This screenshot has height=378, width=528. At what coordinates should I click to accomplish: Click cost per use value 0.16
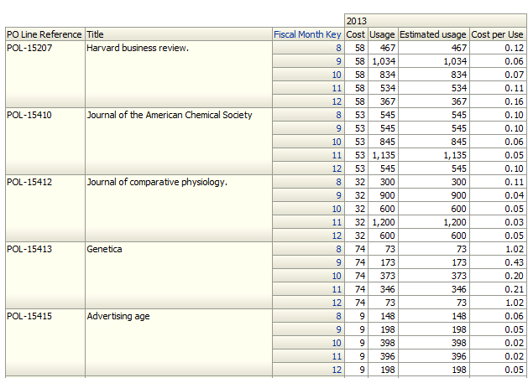[498, 101]
